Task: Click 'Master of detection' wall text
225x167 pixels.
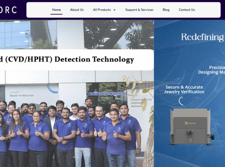Action: tap(22, 95)
